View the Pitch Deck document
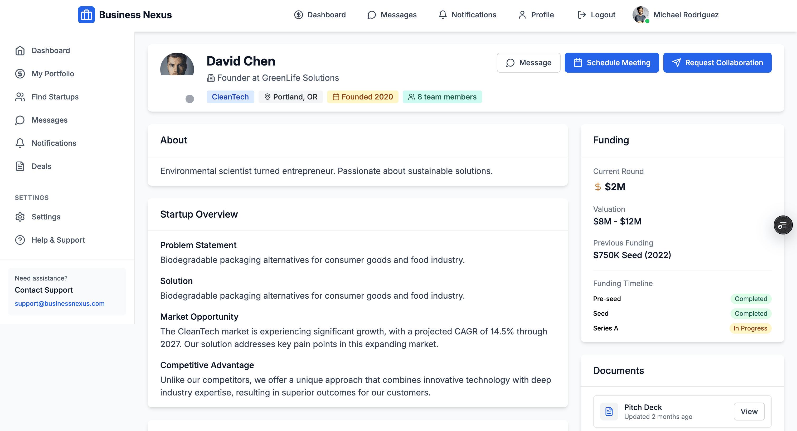Screen dimensions: 797x431 tap(749, 412)
